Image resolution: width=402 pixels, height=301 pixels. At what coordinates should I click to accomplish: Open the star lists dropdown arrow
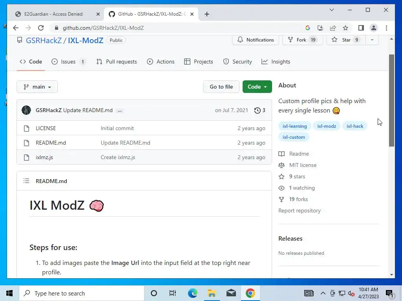pyautogui.click(x=372, y=40)
